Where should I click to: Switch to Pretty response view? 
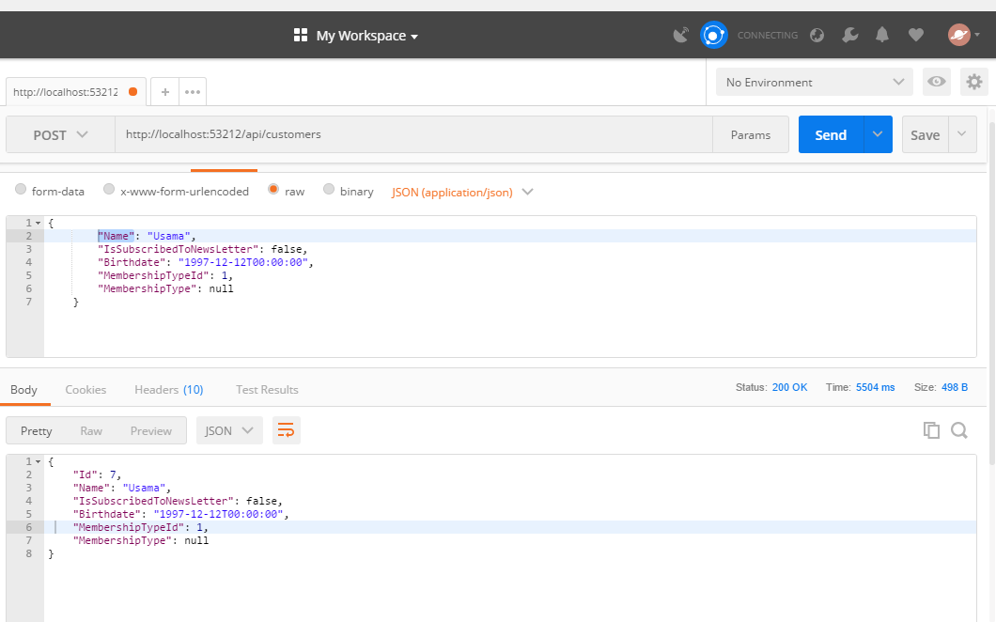point(37,430)
